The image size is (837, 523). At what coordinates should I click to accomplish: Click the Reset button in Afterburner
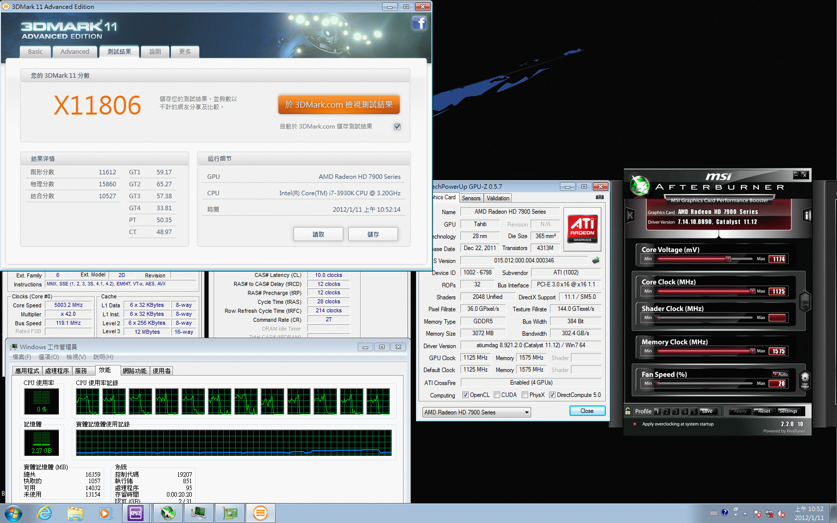[764, 411]
